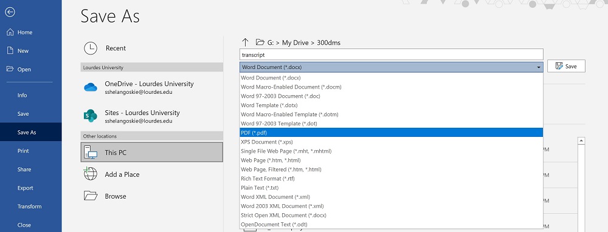
Task: Click the New blank page icon
Action: pyautogui.click(x=10, y=50)
